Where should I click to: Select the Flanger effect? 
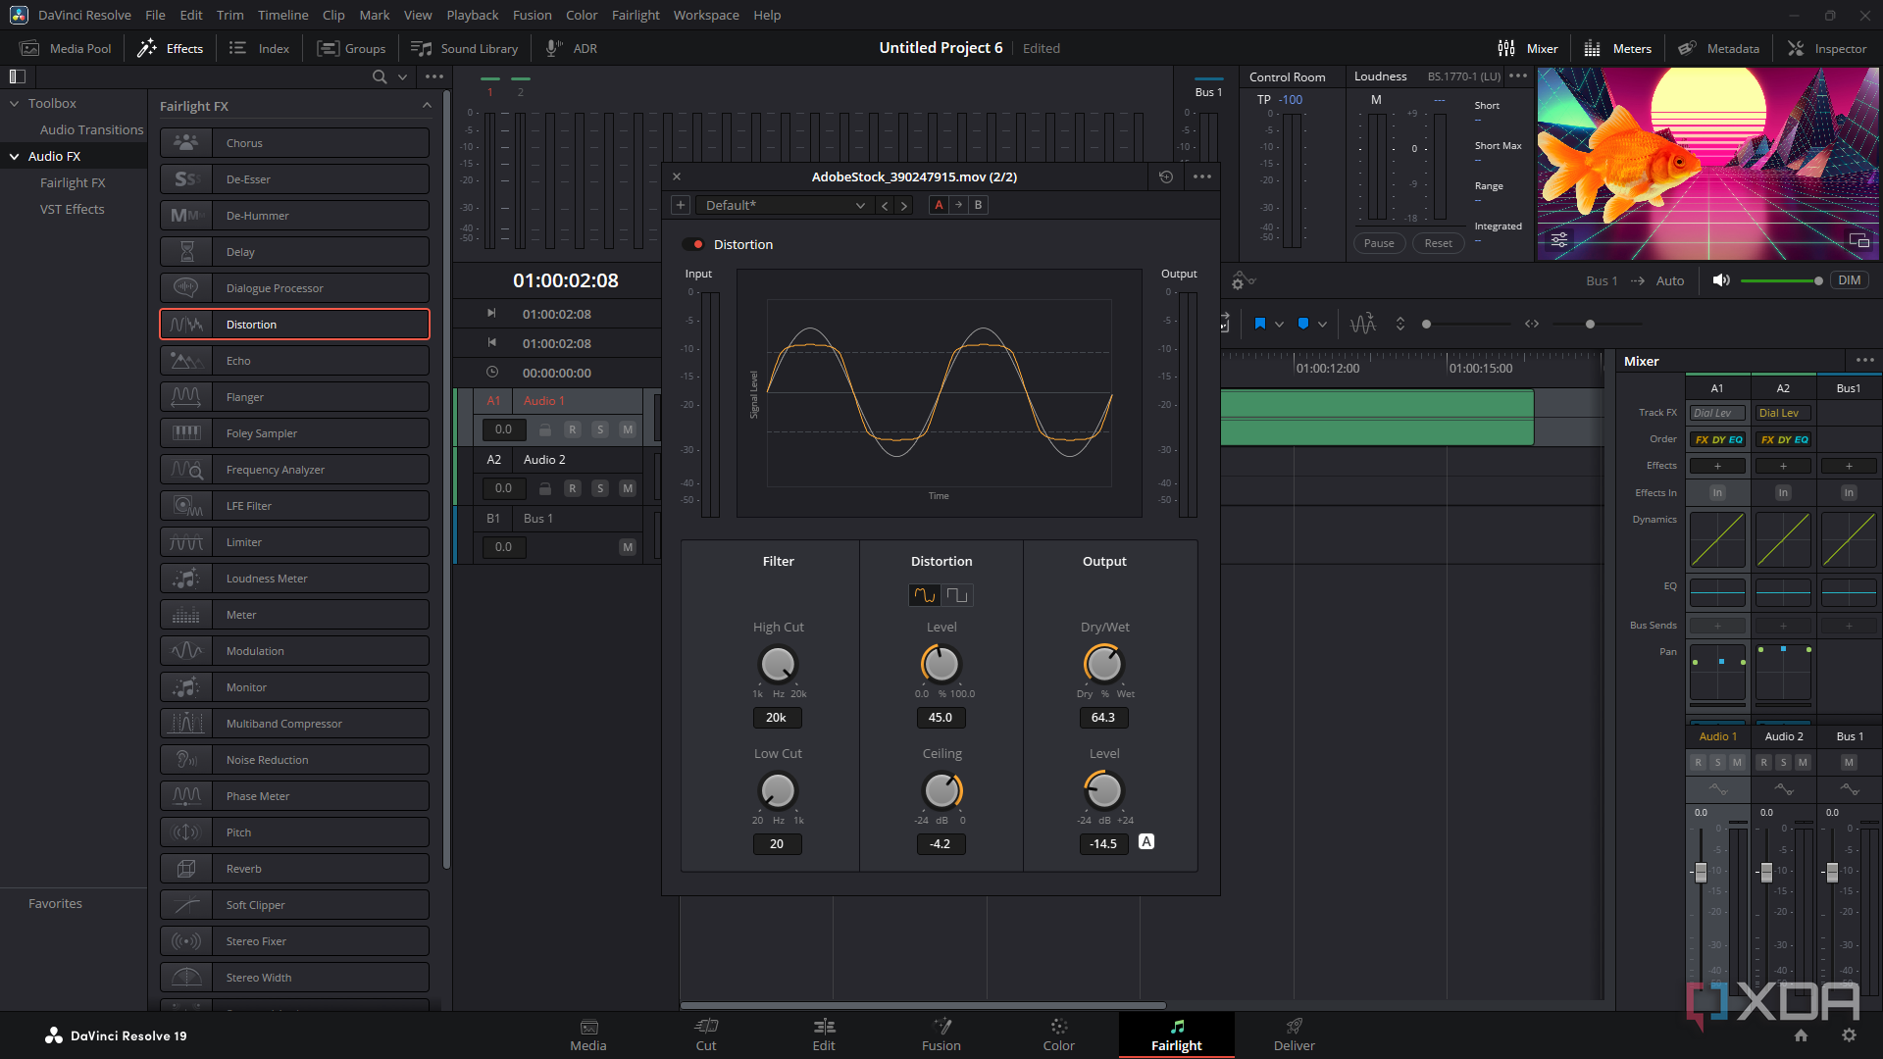click(294, 397)
